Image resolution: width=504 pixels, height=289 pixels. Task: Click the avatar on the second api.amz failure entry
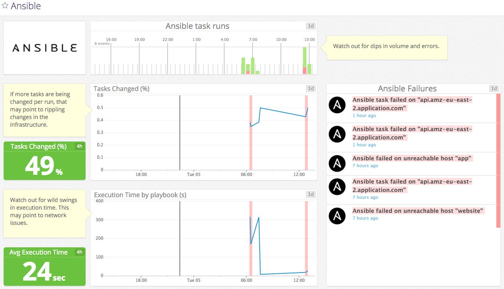pos(337,134)
